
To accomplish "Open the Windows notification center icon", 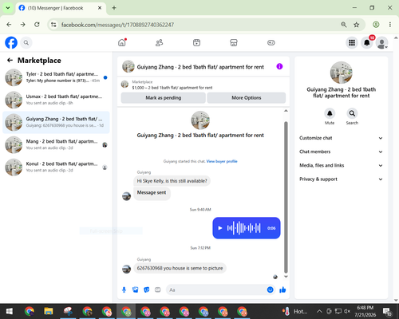I will coord(387,311).
